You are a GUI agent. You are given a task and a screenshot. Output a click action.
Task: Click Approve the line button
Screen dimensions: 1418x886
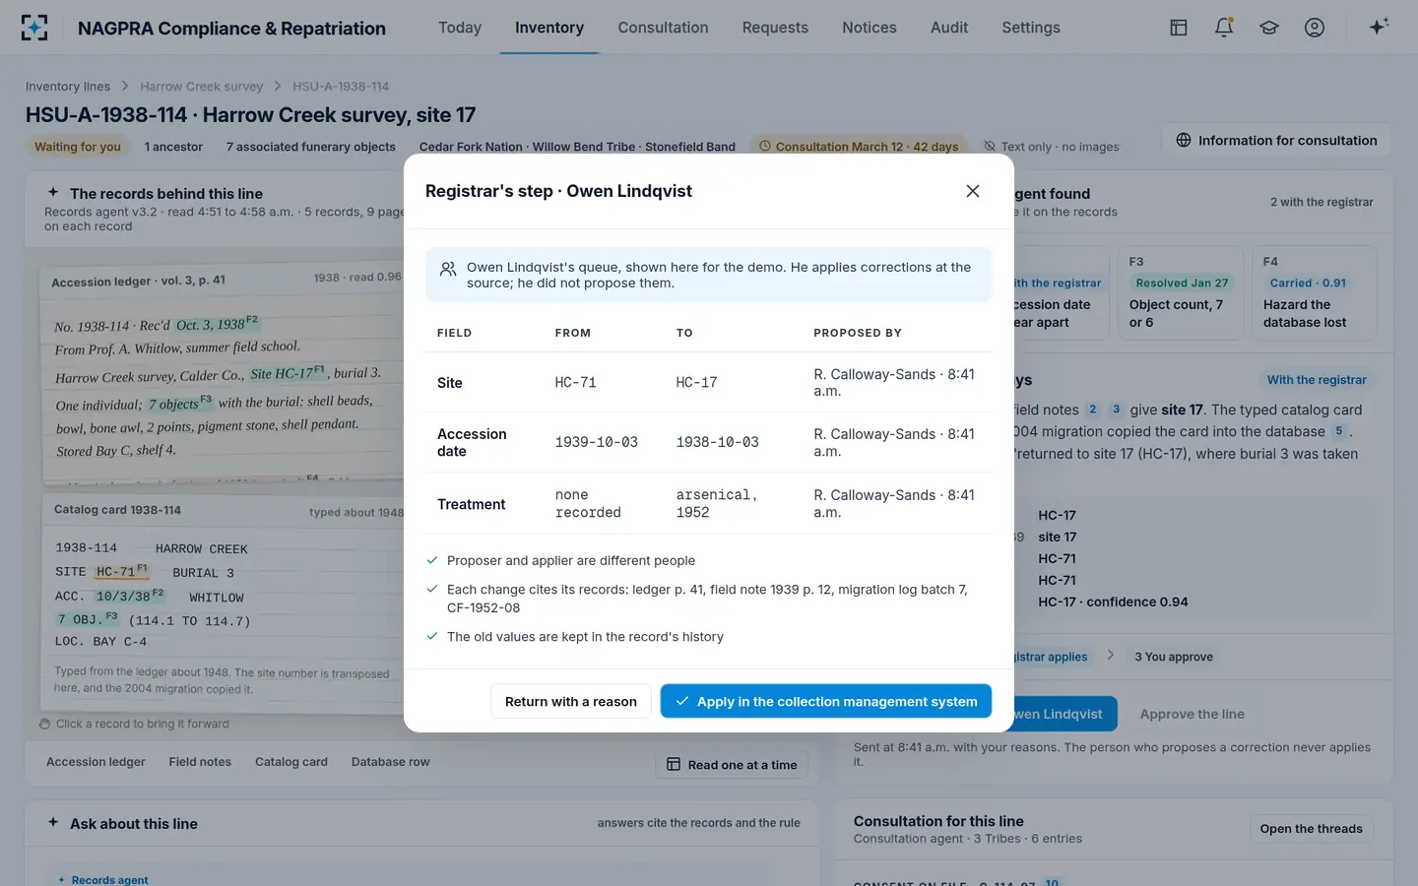(1192, 714)
